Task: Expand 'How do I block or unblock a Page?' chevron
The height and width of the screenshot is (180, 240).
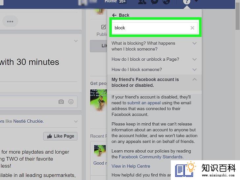Action: click(195, 59)
